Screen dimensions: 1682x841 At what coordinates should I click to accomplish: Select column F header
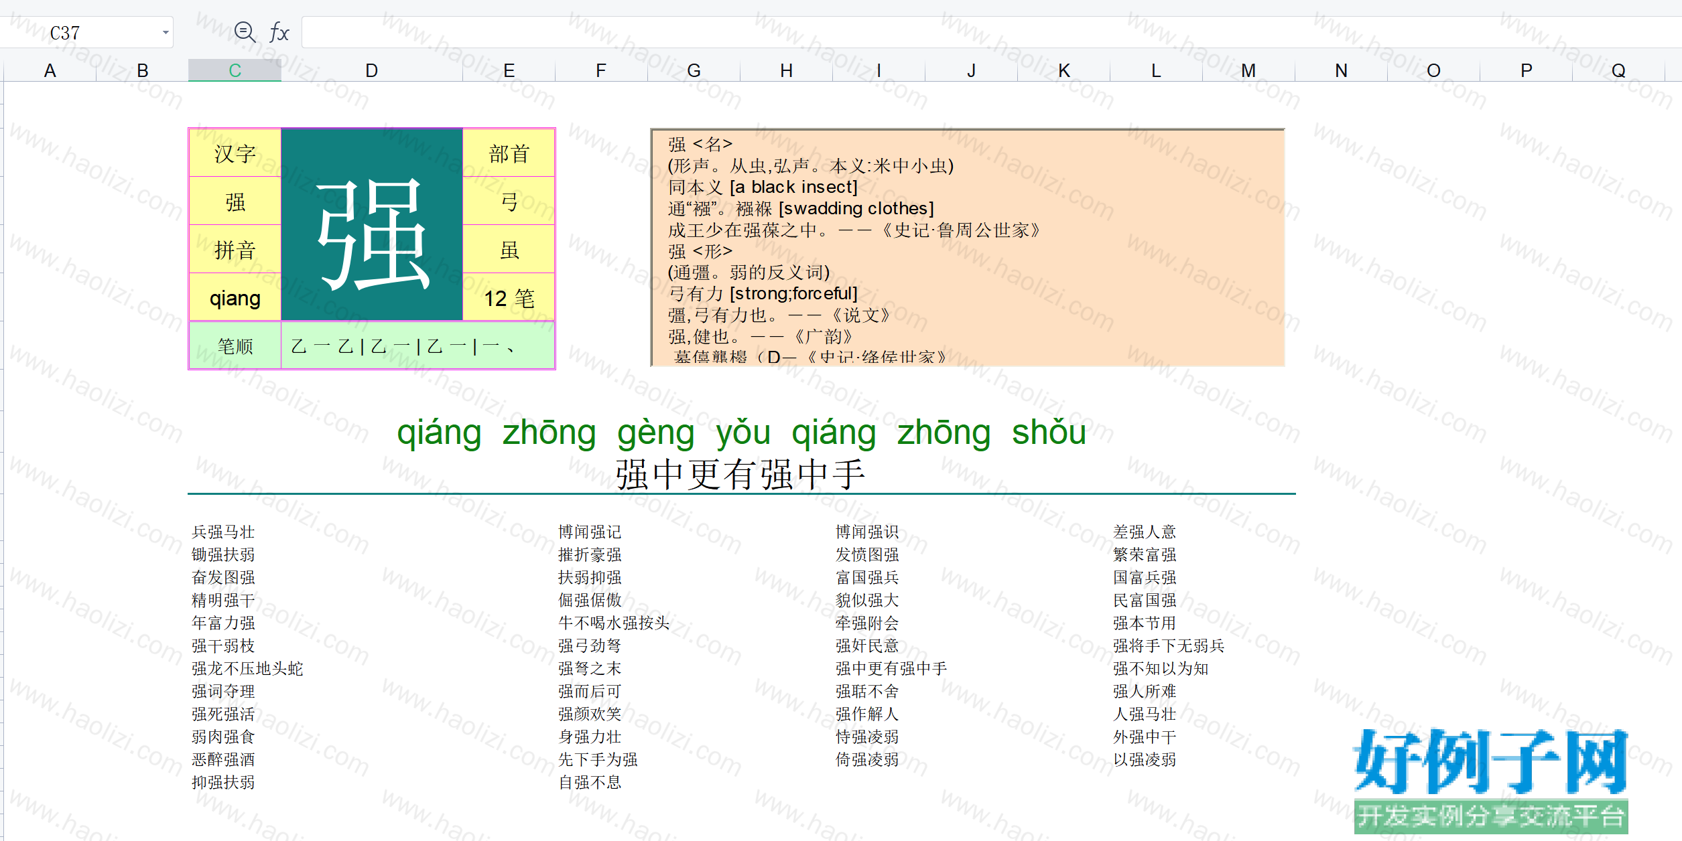click(x=601, y=70)
